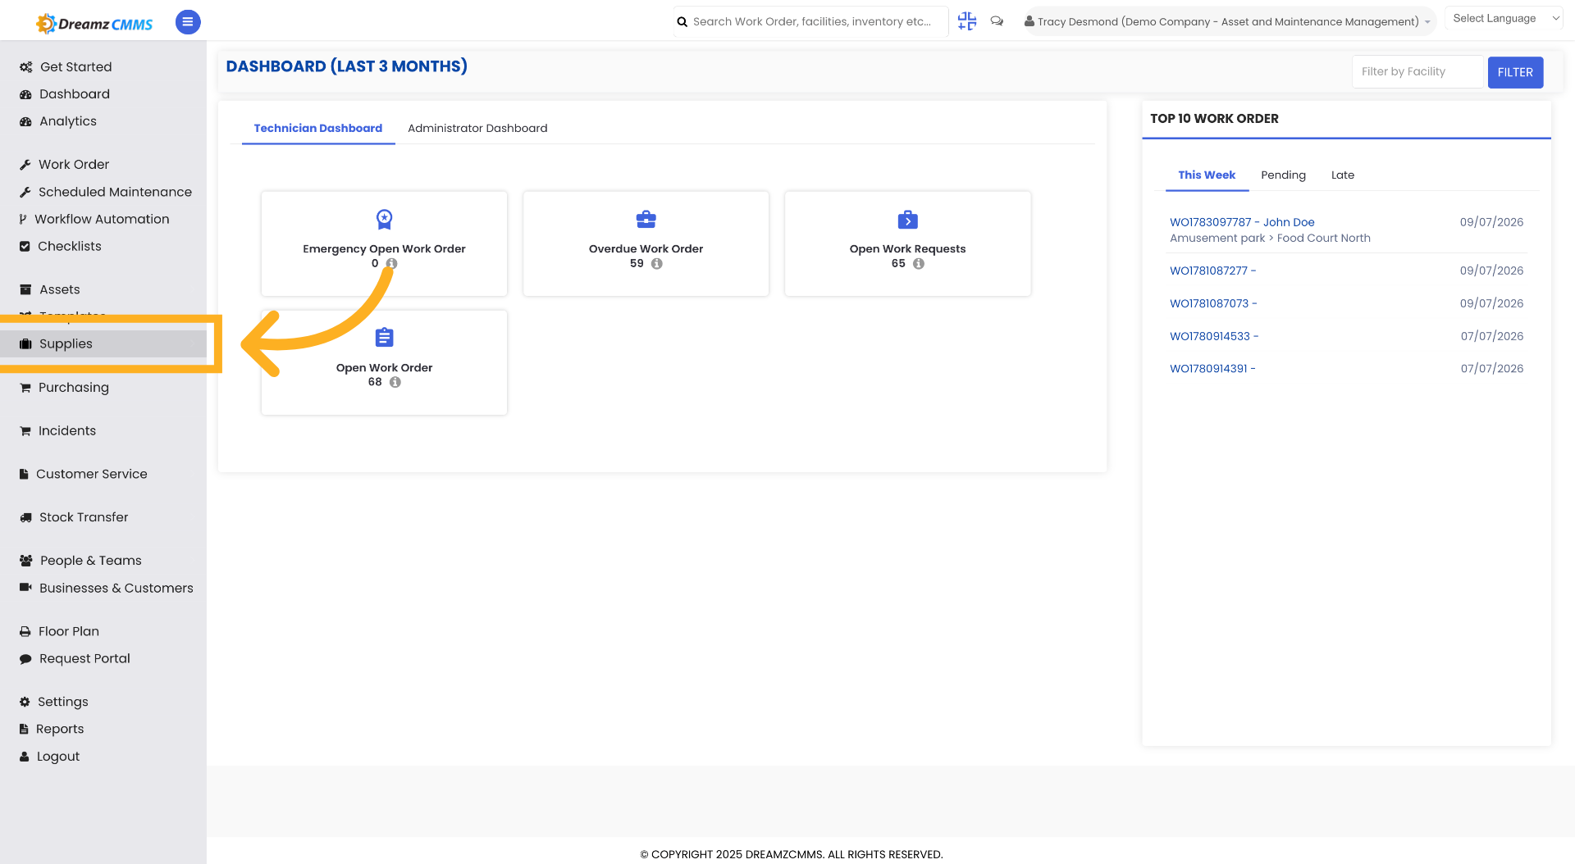
Task: Expand the Tracy Desmond user dropdown
Action: (1227, 21)
